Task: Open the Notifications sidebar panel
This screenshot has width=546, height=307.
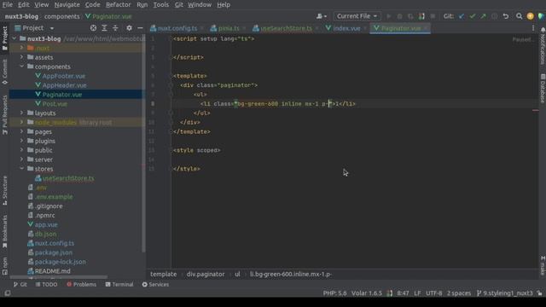Action: (x=543, y=46)
